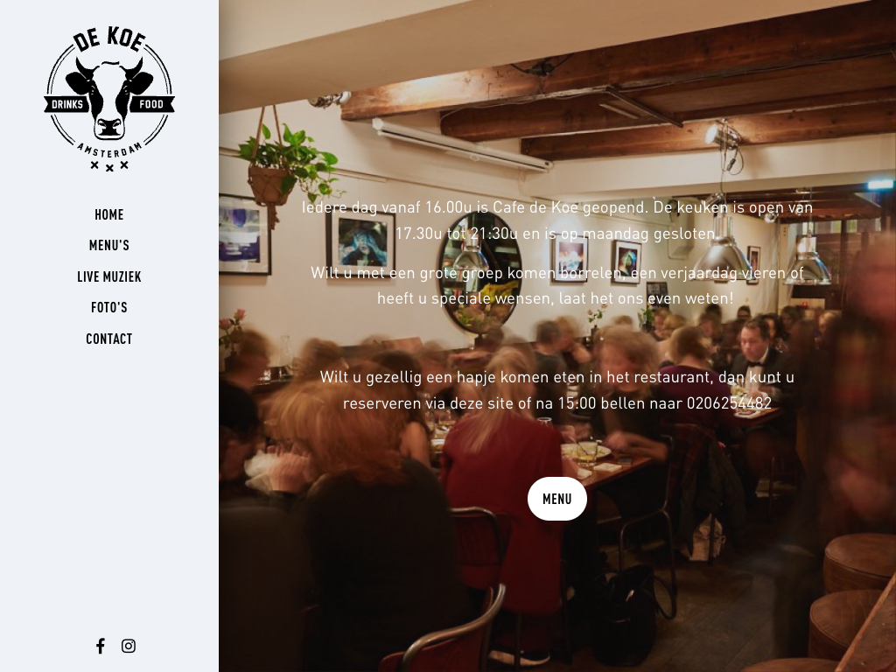
Task: Select LIVE MUZIEK in the sidebar
Action: click(109, 276)
